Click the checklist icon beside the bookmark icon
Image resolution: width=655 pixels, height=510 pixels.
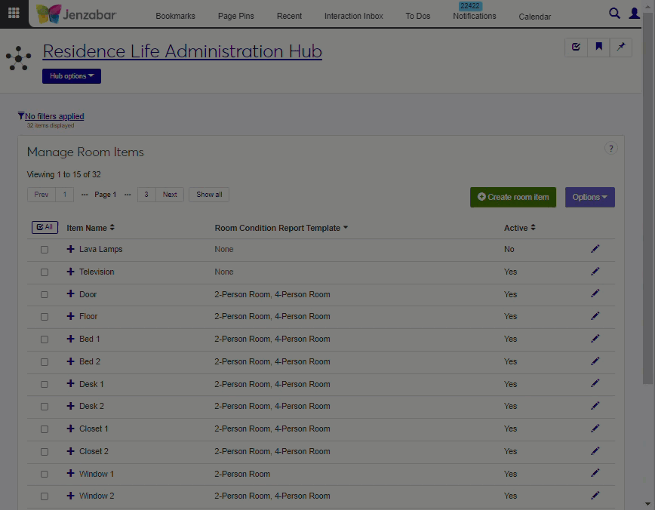point(577,47)
